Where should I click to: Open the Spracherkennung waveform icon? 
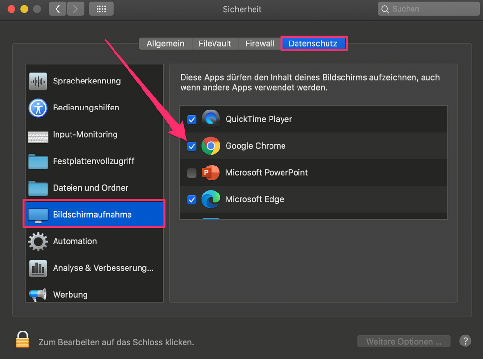(x=38, y=81)
